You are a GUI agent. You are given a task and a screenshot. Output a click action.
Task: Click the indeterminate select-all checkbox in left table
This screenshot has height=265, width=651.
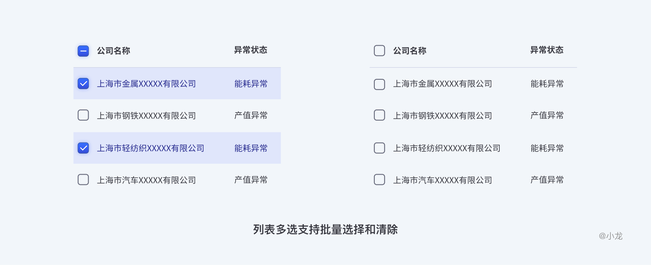[83, 51]
